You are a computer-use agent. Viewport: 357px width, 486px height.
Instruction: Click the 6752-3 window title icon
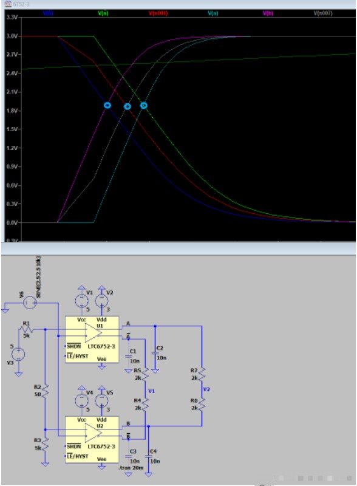(x=8, y=4)
